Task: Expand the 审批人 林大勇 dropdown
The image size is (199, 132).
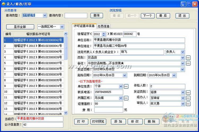Action: click(x=183, y=104)
